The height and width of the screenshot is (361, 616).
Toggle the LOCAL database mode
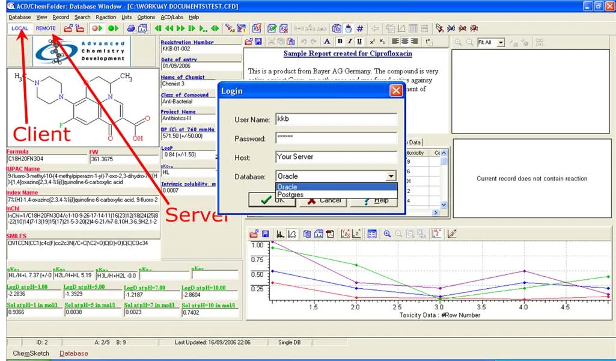click(x=20, y=28)
